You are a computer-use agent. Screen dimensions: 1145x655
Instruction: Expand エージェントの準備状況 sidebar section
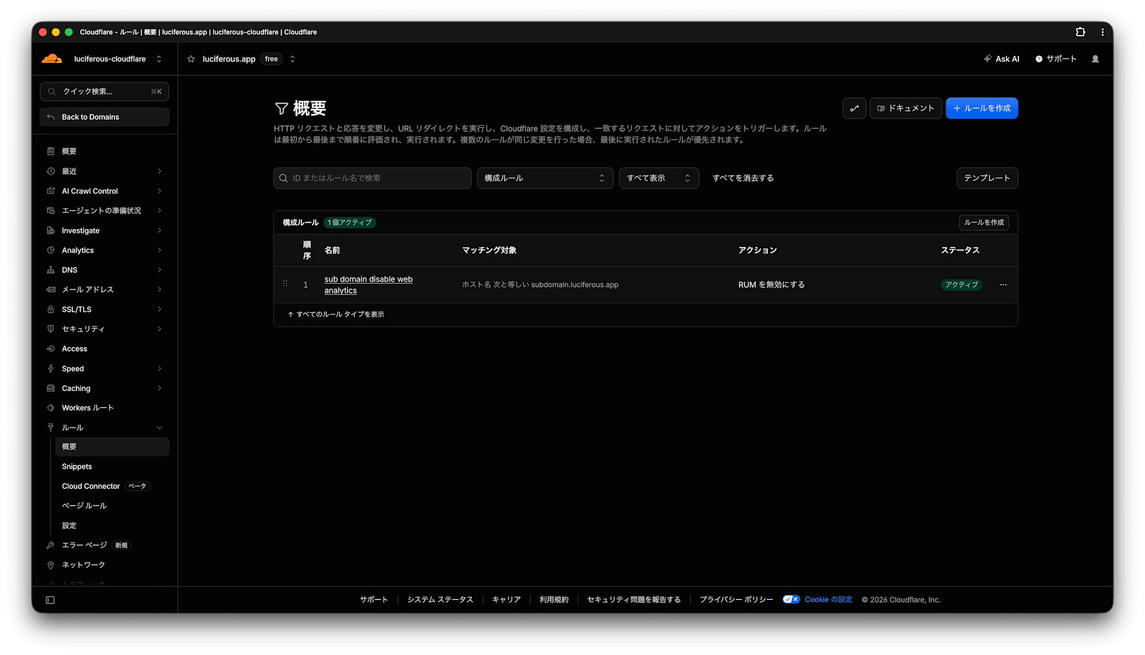[x=160, y=211]
